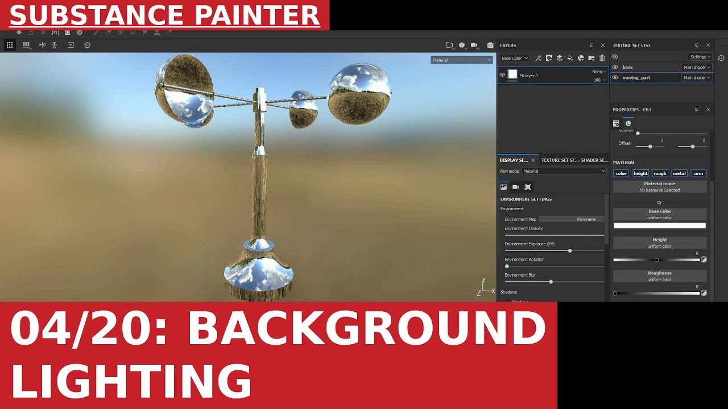The width and height of the screenshot is (728, 409).
Task: Click the material sphere icon in Properties panel
Action: [628, 123]
